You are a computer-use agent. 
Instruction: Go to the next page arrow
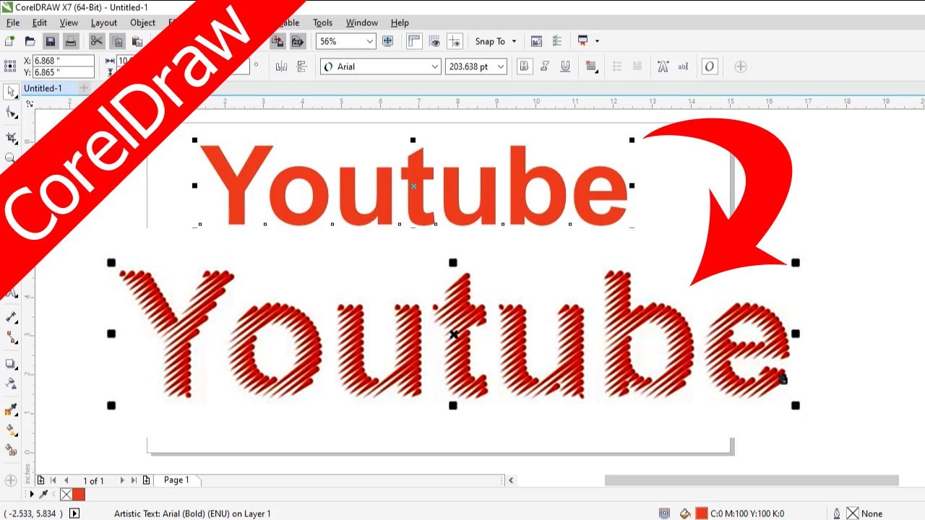click(121, 480)
